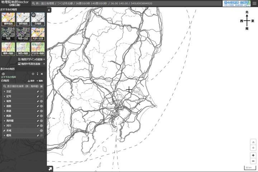258x172 pixels.
Task: Open the 編集 dropdown
Action: tap(40, 81)
